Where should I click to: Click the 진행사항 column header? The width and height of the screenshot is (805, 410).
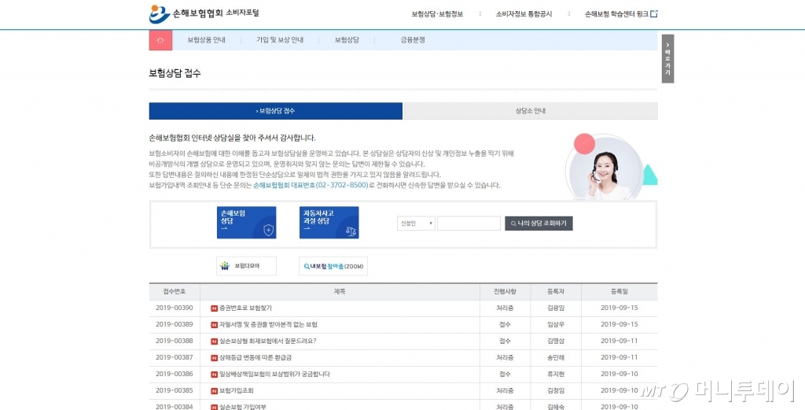click(505, 292)
